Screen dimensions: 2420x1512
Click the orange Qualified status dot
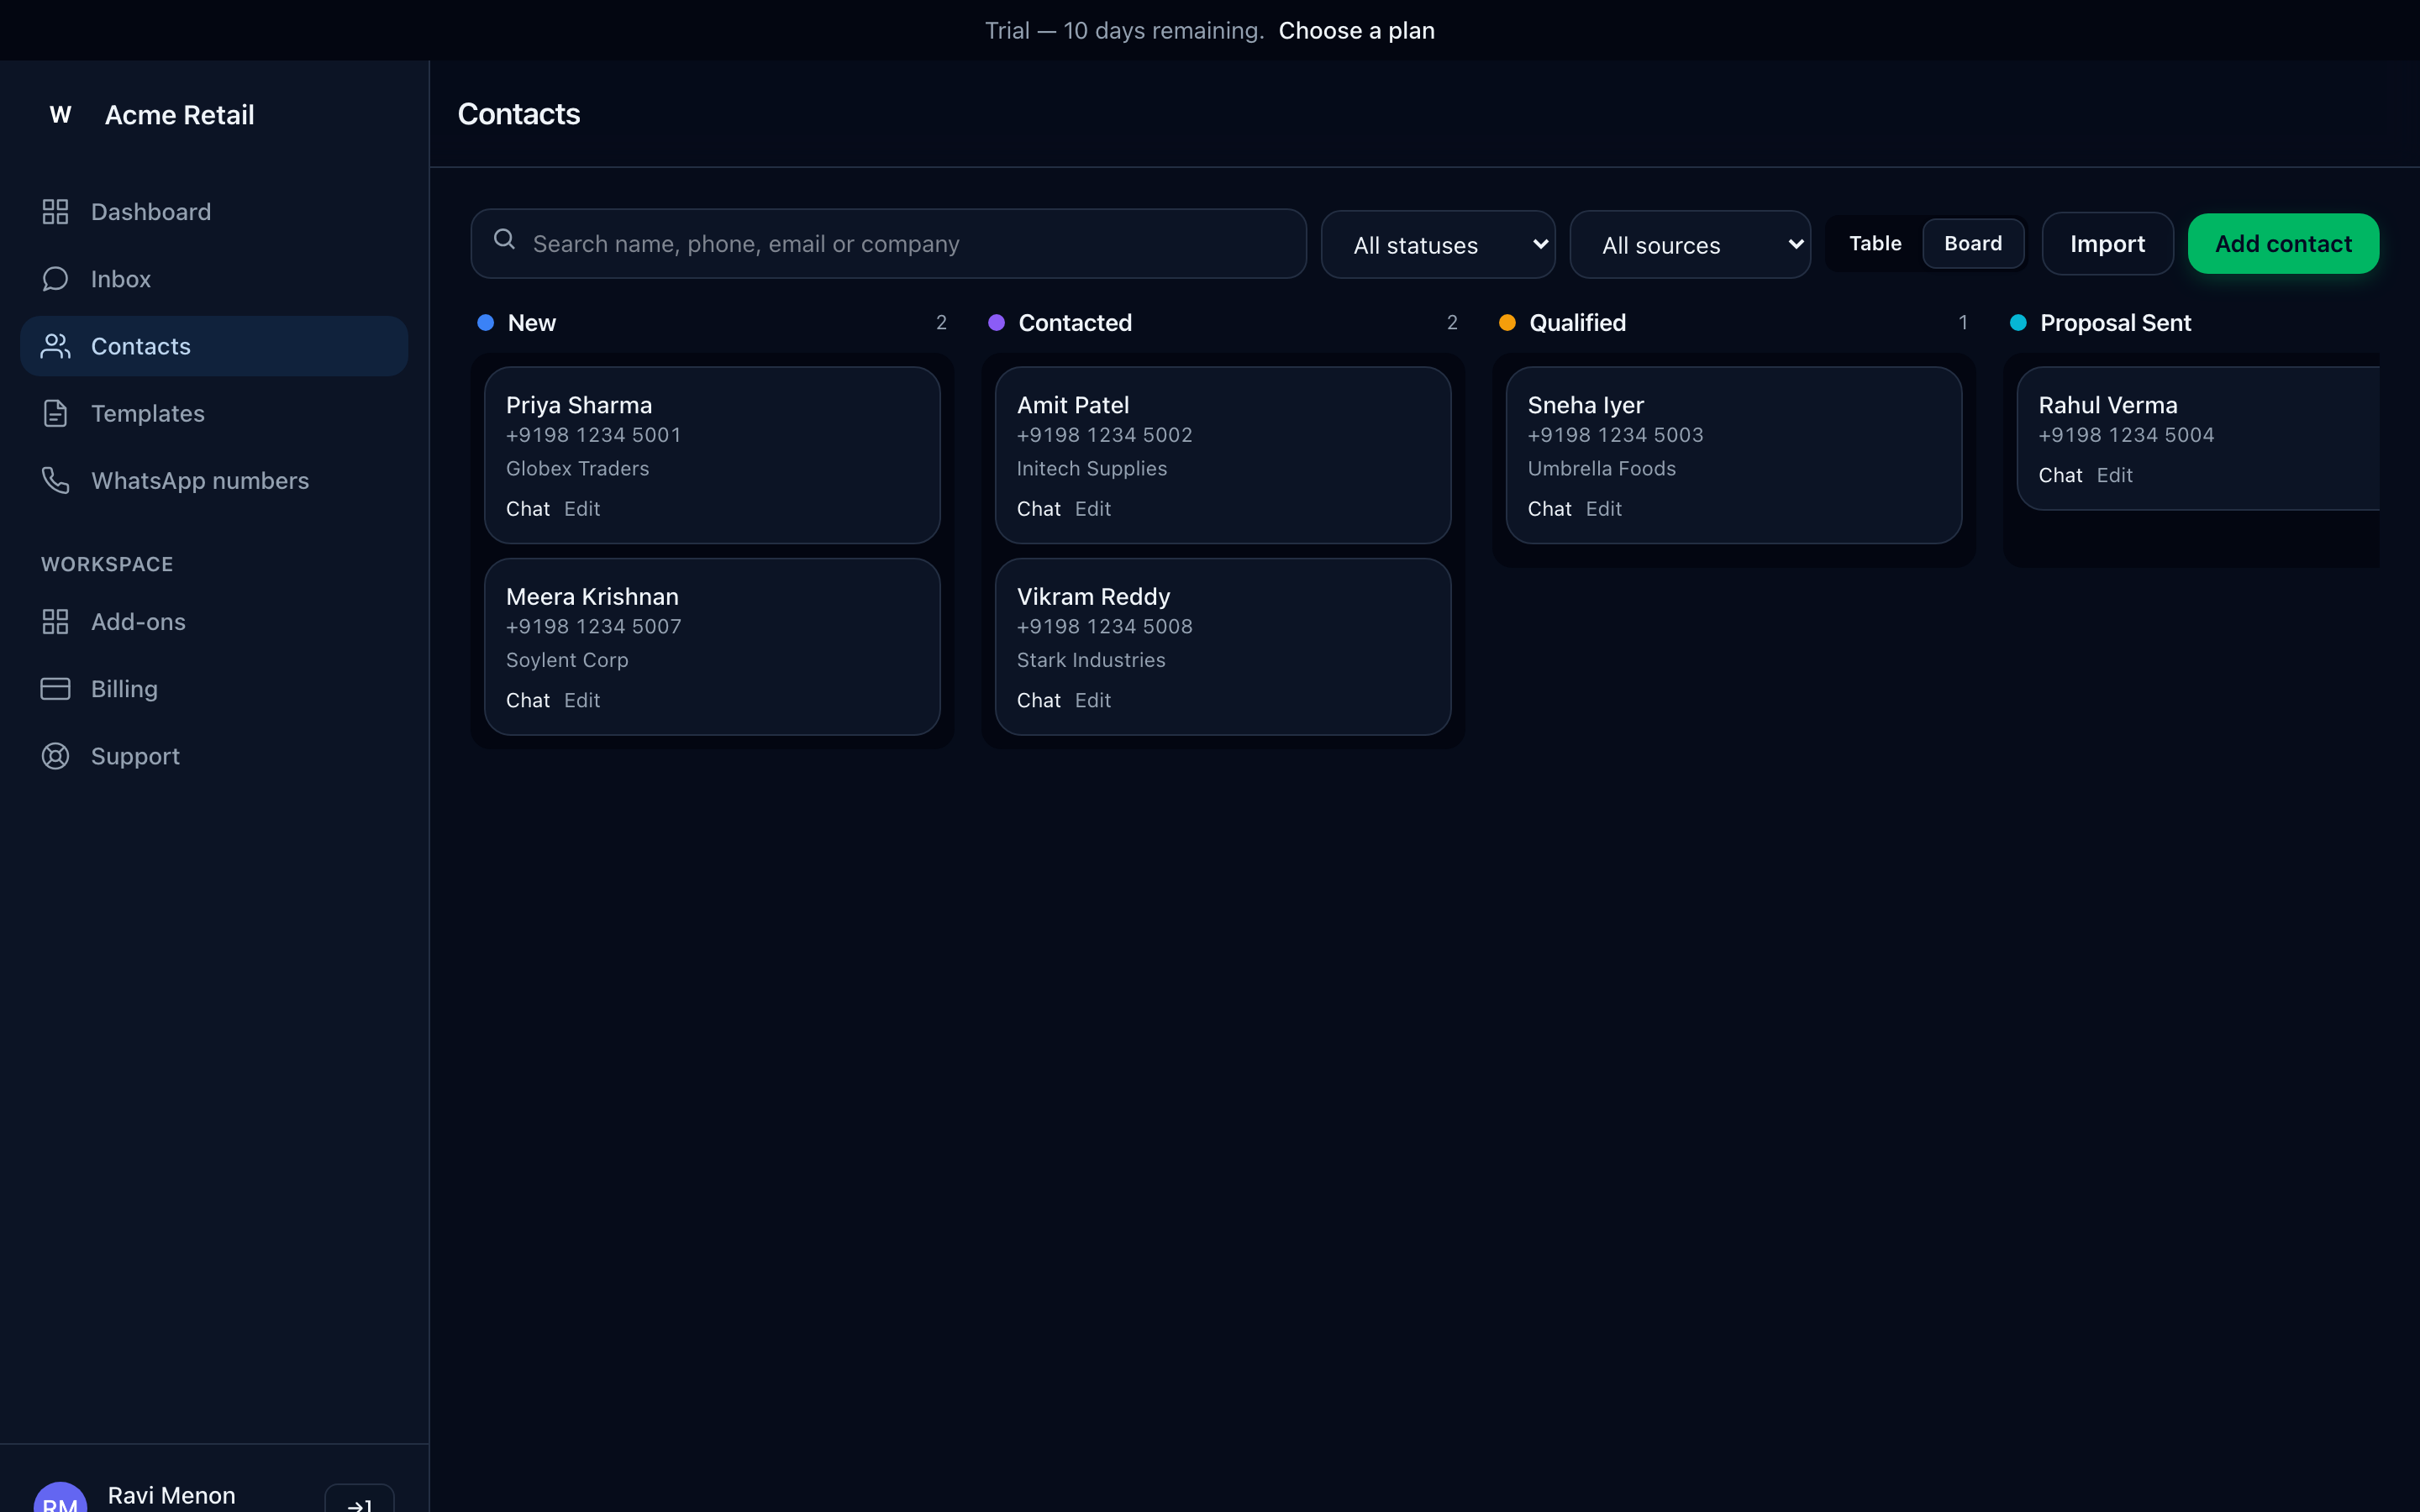1507,322
